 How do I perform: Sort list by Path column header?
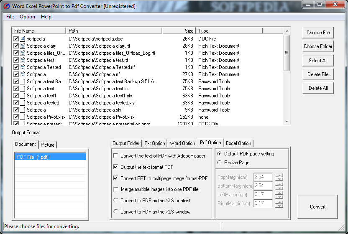point(114,31)
